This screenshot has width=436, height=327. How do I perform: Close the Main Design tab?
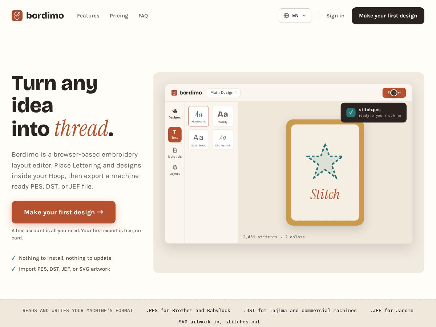pyautogui.click(x=236, y=92)
